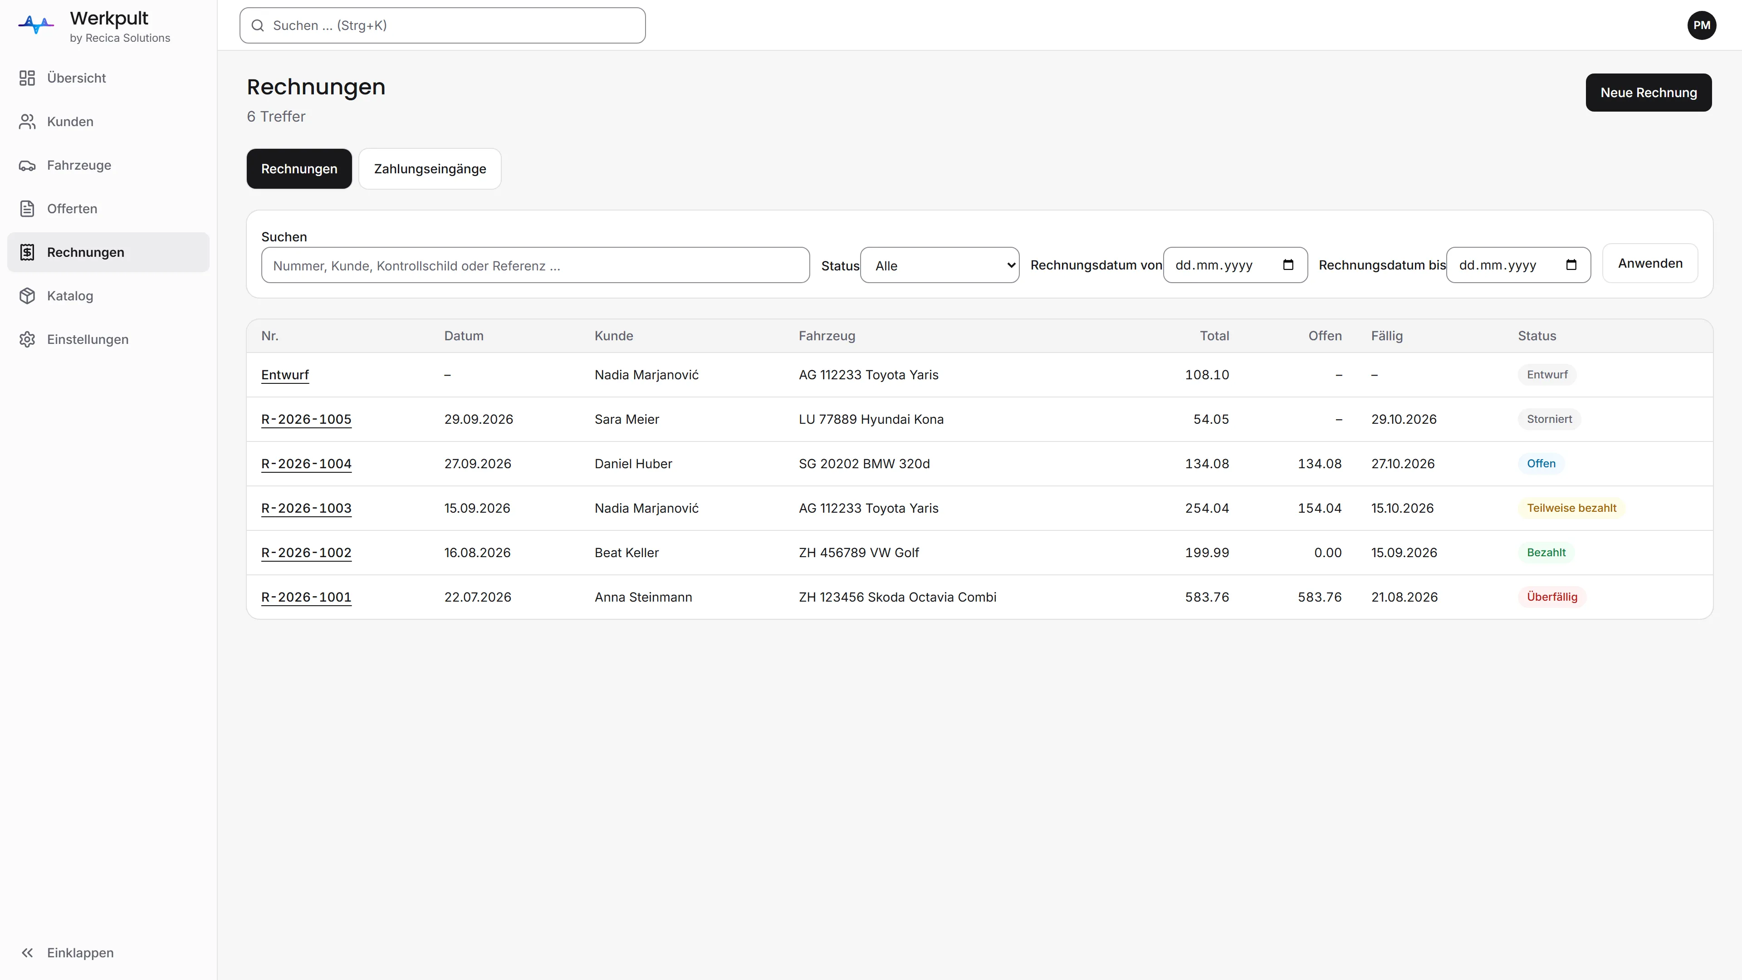Focus the Nummer, Kunde, Kontrollschild search field

click(535, 266)
